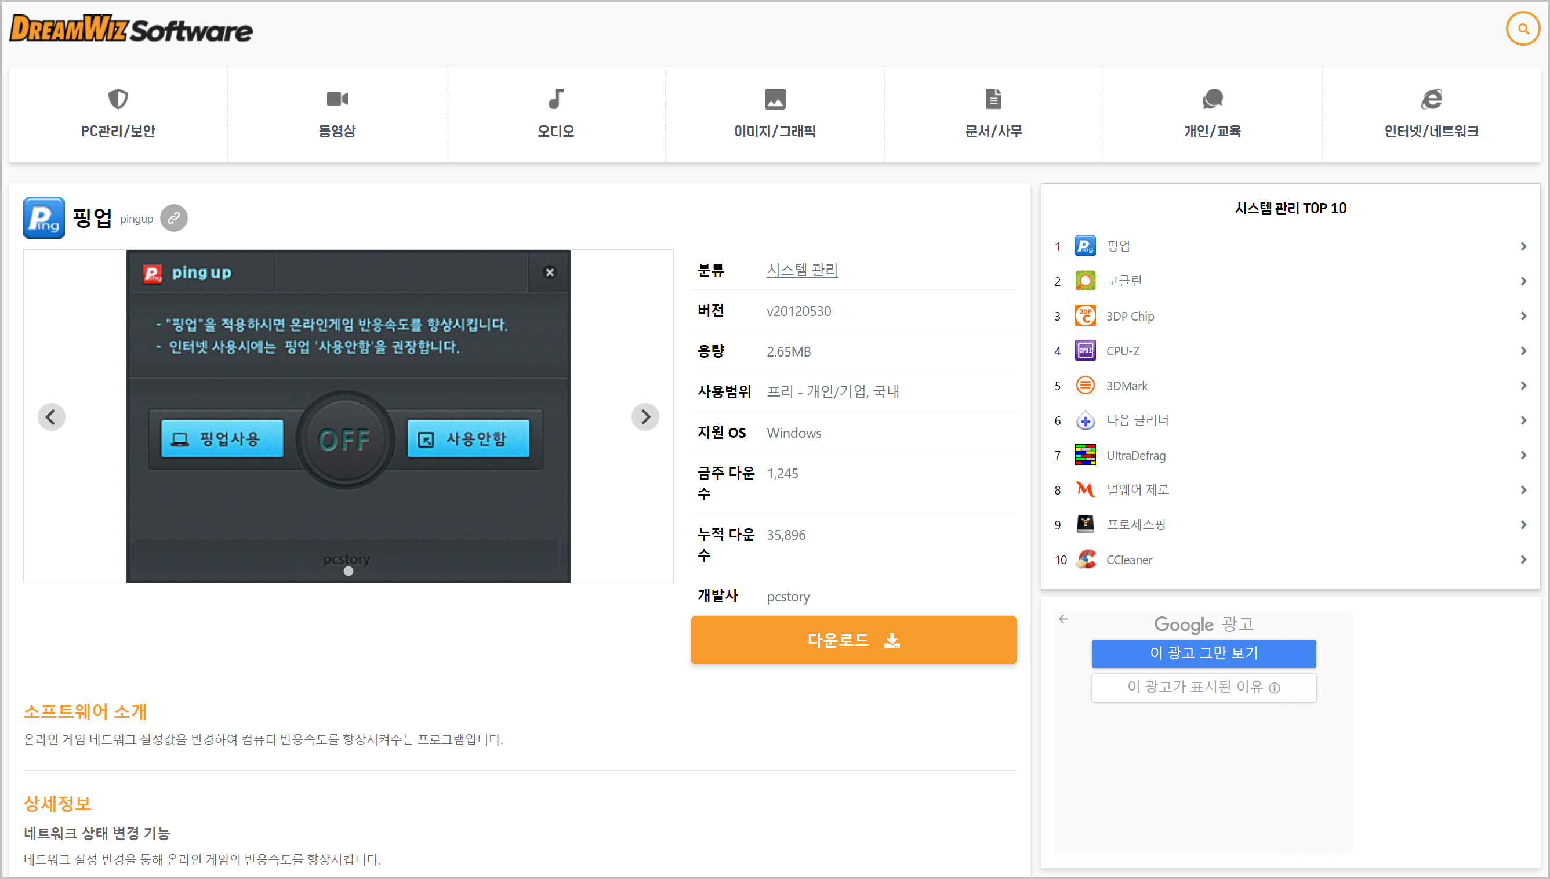Follow the 시스템 관리 category link
The height and width of the screenshot is (879, 1550).
coord(802,270)
